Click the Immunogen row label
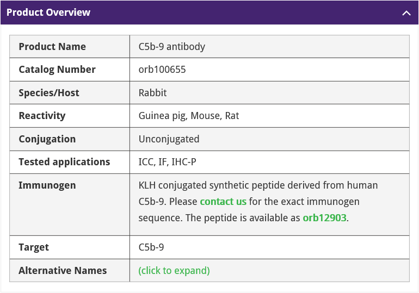Viewport: 419px width, 293px height. click(x=47, y=185)
